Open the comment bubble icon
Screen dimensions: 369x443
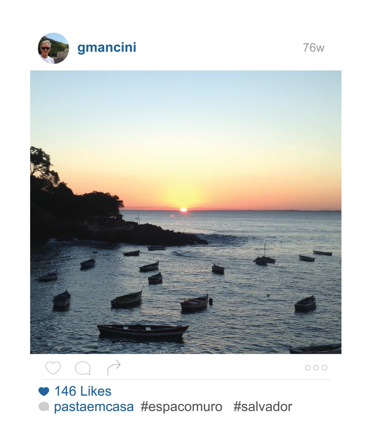pos(83,368)
